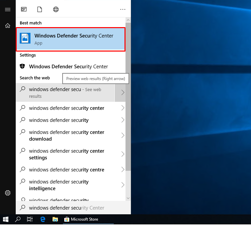Click the scroll up arrow of results list
Screen dimensions: 251x225
point(128,20)
